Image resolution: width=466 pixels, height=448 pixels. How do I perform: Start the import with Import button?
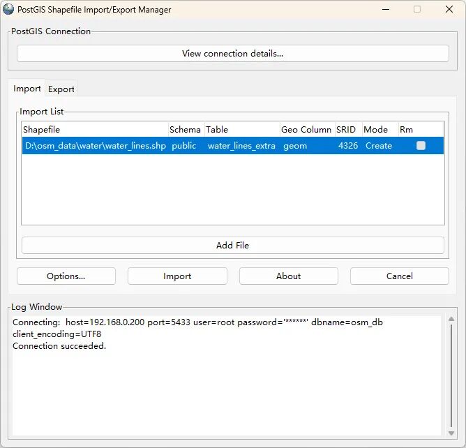(177, 276)
